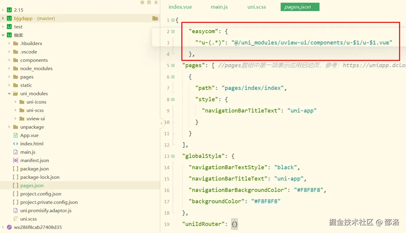The width and height of the screenshot is (406, 233).
Task: Fold the globalStyle block on line 13
Action: [x=173, y=156]
